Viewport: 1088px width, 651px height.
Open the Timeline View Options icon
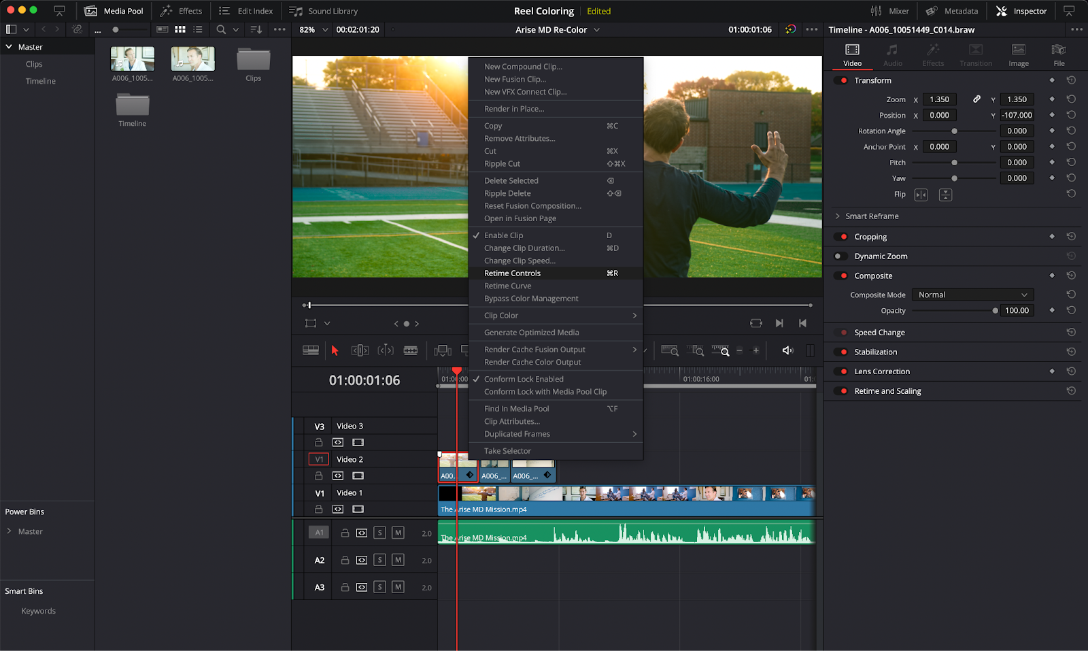(x=311, y=350)
